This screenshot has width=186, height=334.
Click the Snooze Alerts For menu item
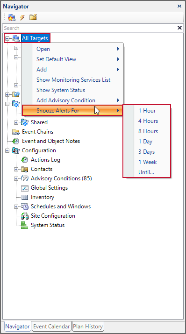pos(72,111)
